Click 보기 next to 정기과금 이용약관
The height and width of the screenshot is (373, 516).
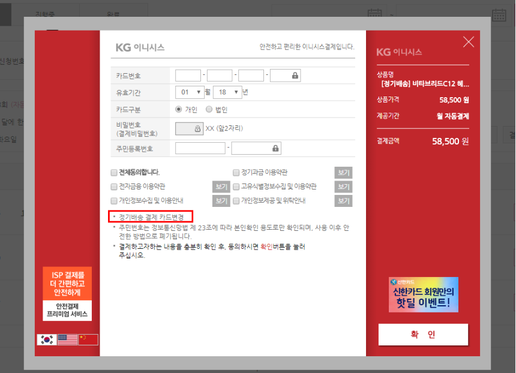coord(343,173)
